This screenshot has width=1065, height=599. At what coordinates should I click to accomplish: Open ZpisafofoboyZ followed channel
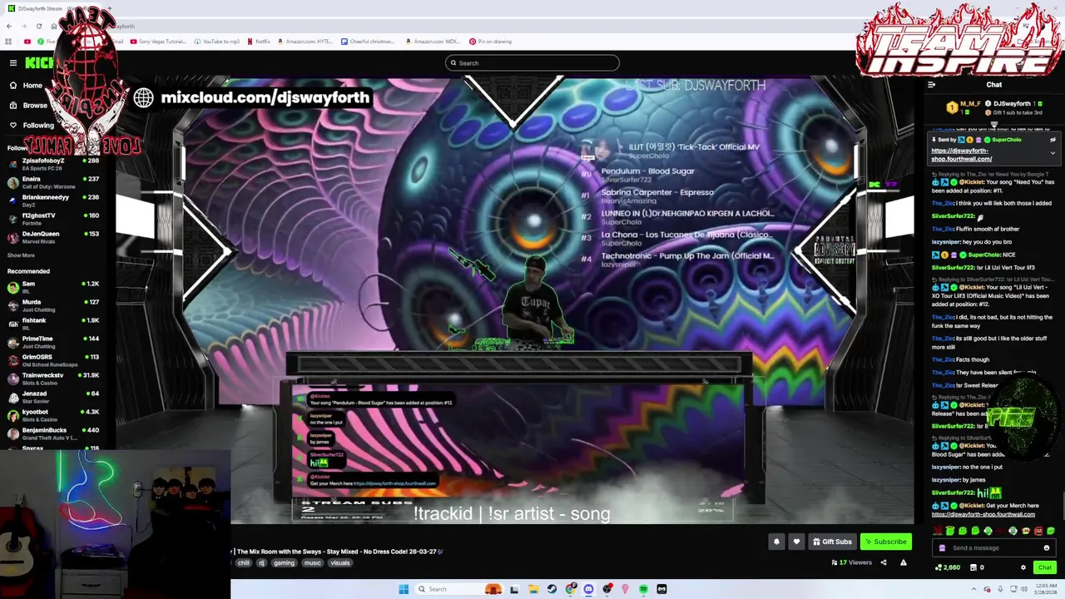53,164
